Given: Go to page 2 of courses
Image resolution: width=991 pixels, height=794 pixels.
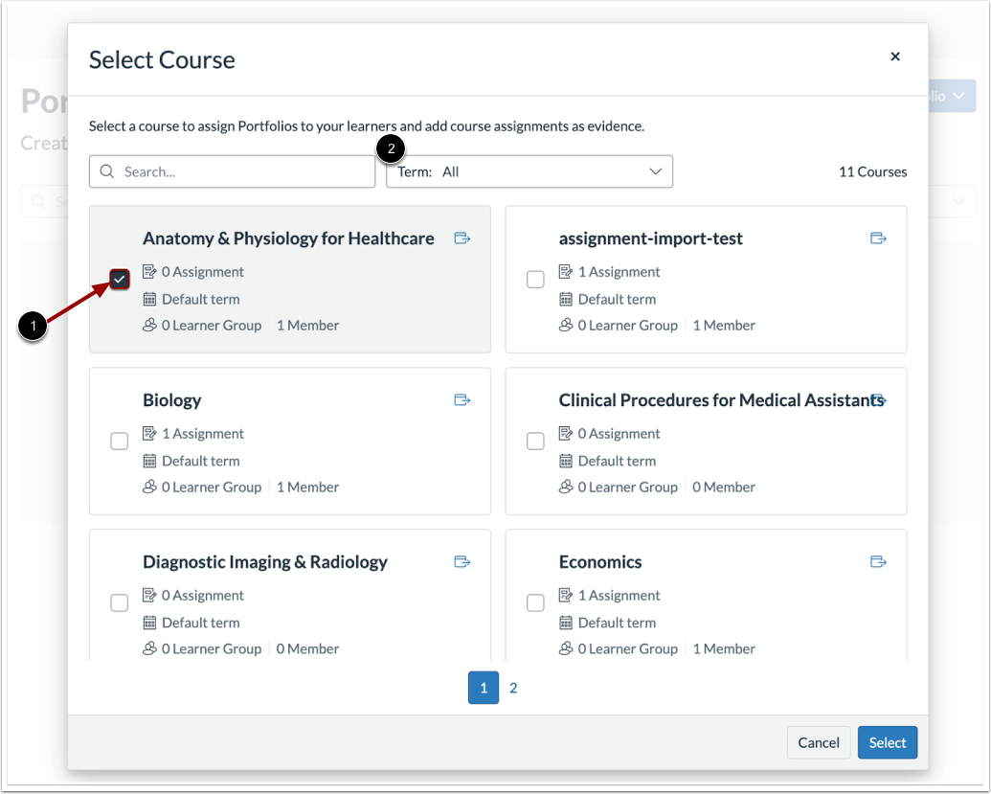Looking at the screenshot, I should coord(514,688).
